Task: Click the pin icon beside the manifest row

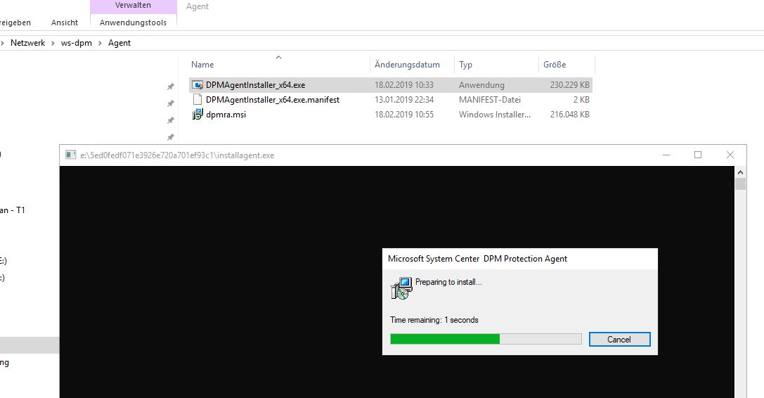Action: pos(171,103)
